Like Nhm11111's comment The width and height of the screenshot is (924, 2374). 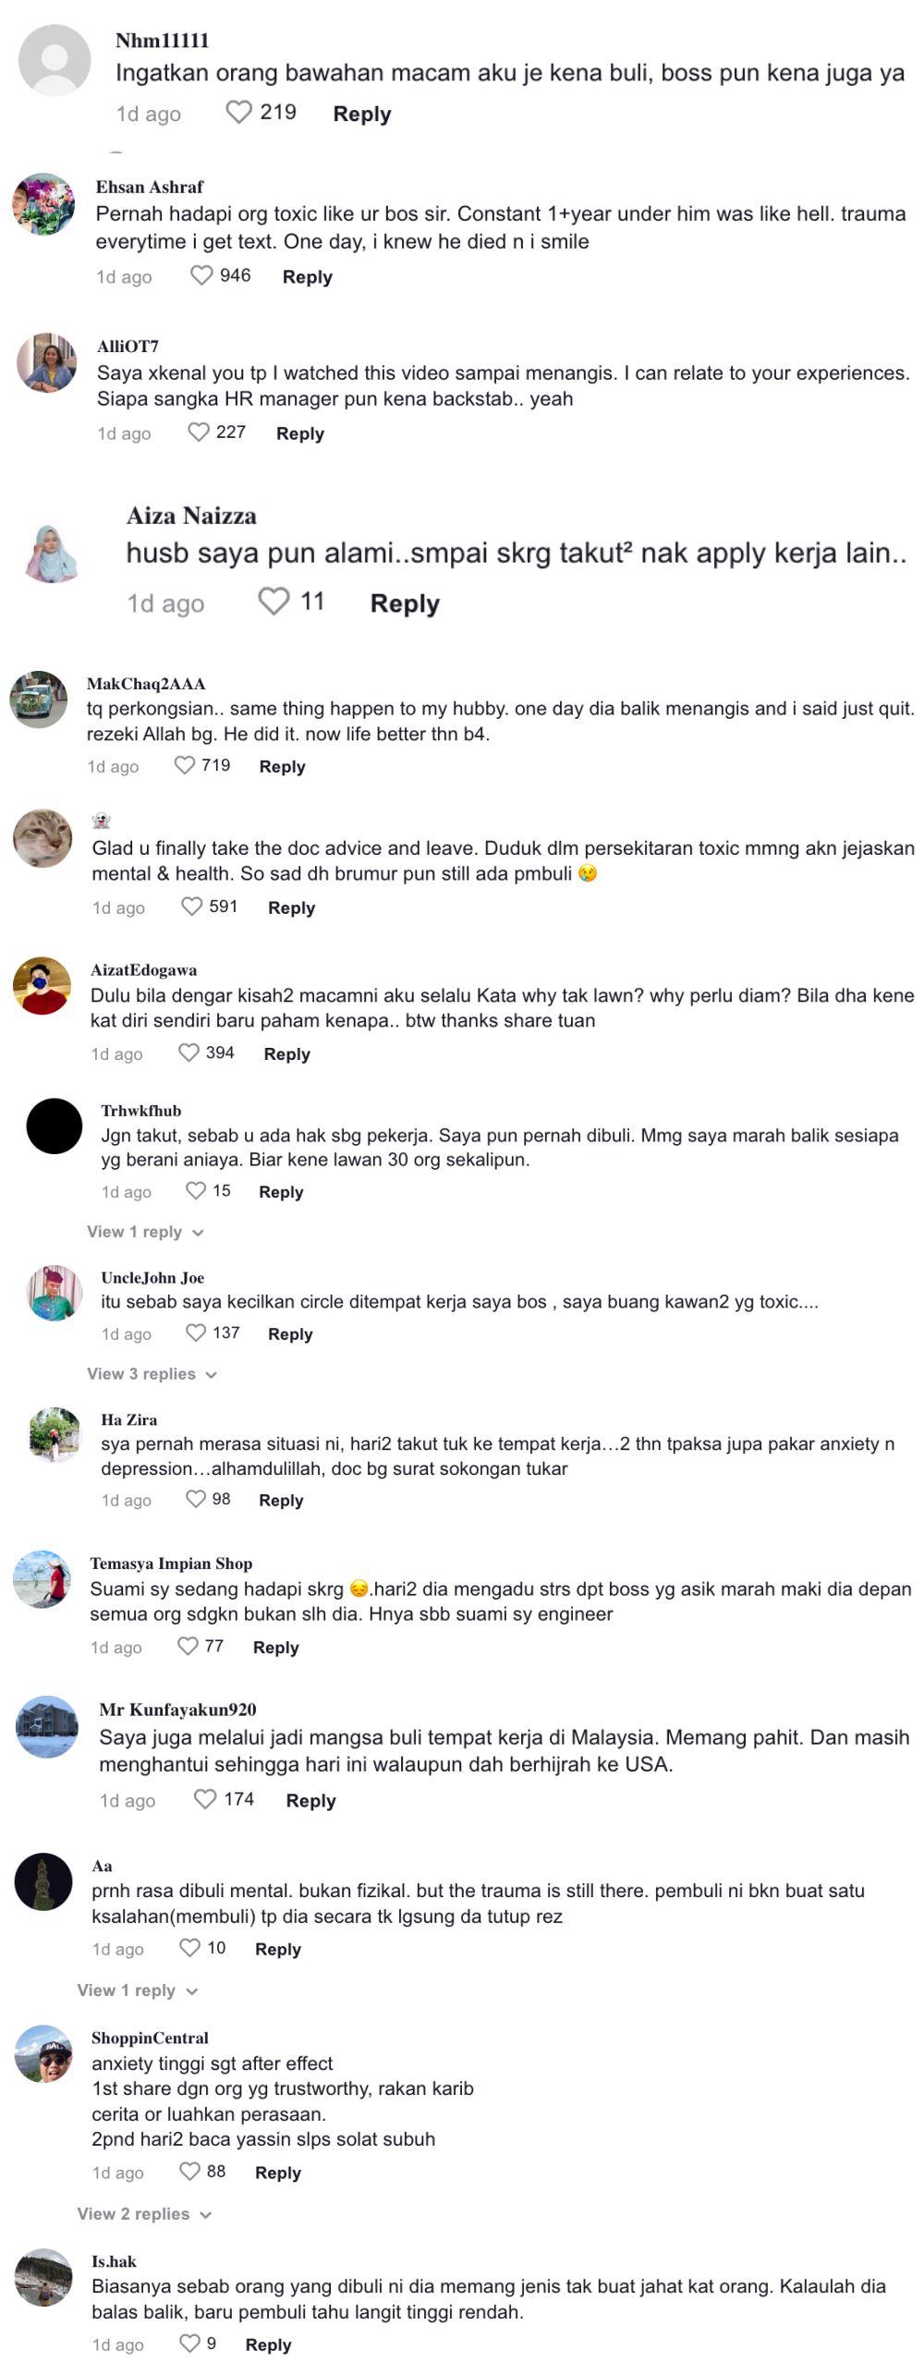tap(238, 113)
